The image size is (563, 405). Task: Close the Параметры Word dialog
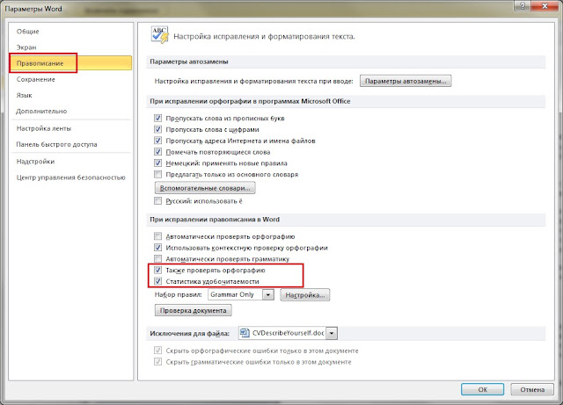click(x=545, y=6)
